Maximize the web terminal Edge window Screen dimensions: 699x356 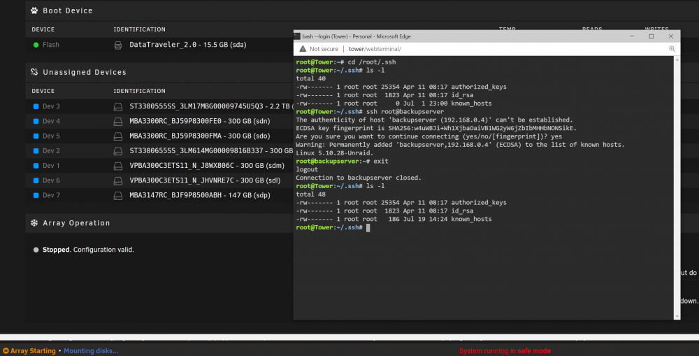coord(651,36)
